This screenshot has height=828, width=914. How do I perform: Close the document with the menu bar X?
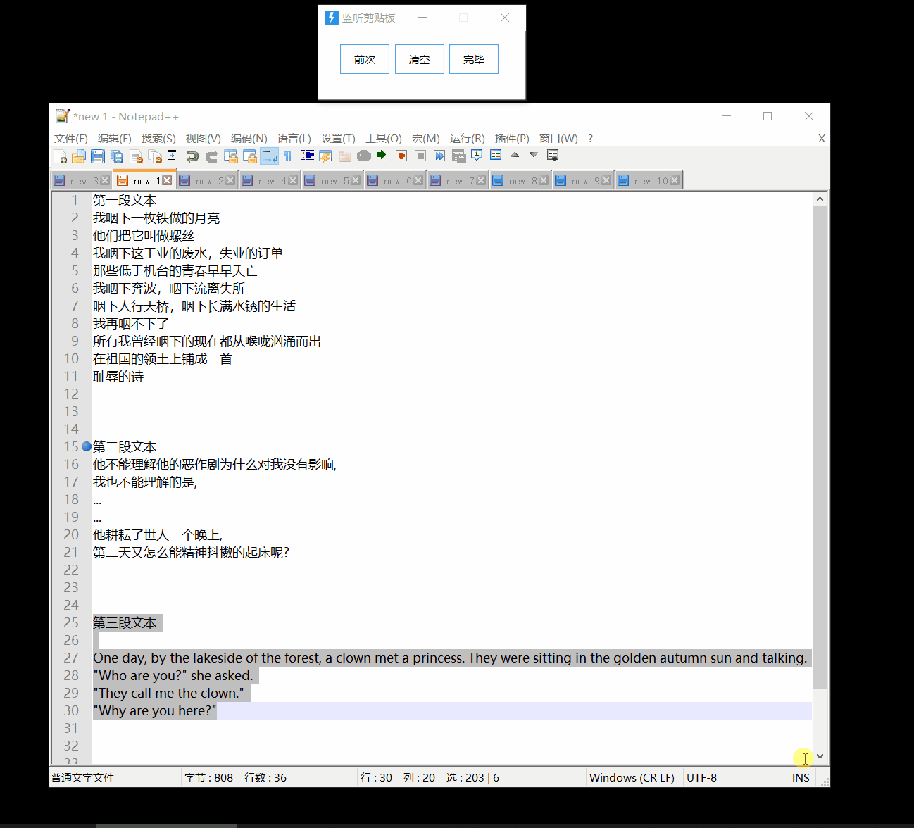click(821, 139)
